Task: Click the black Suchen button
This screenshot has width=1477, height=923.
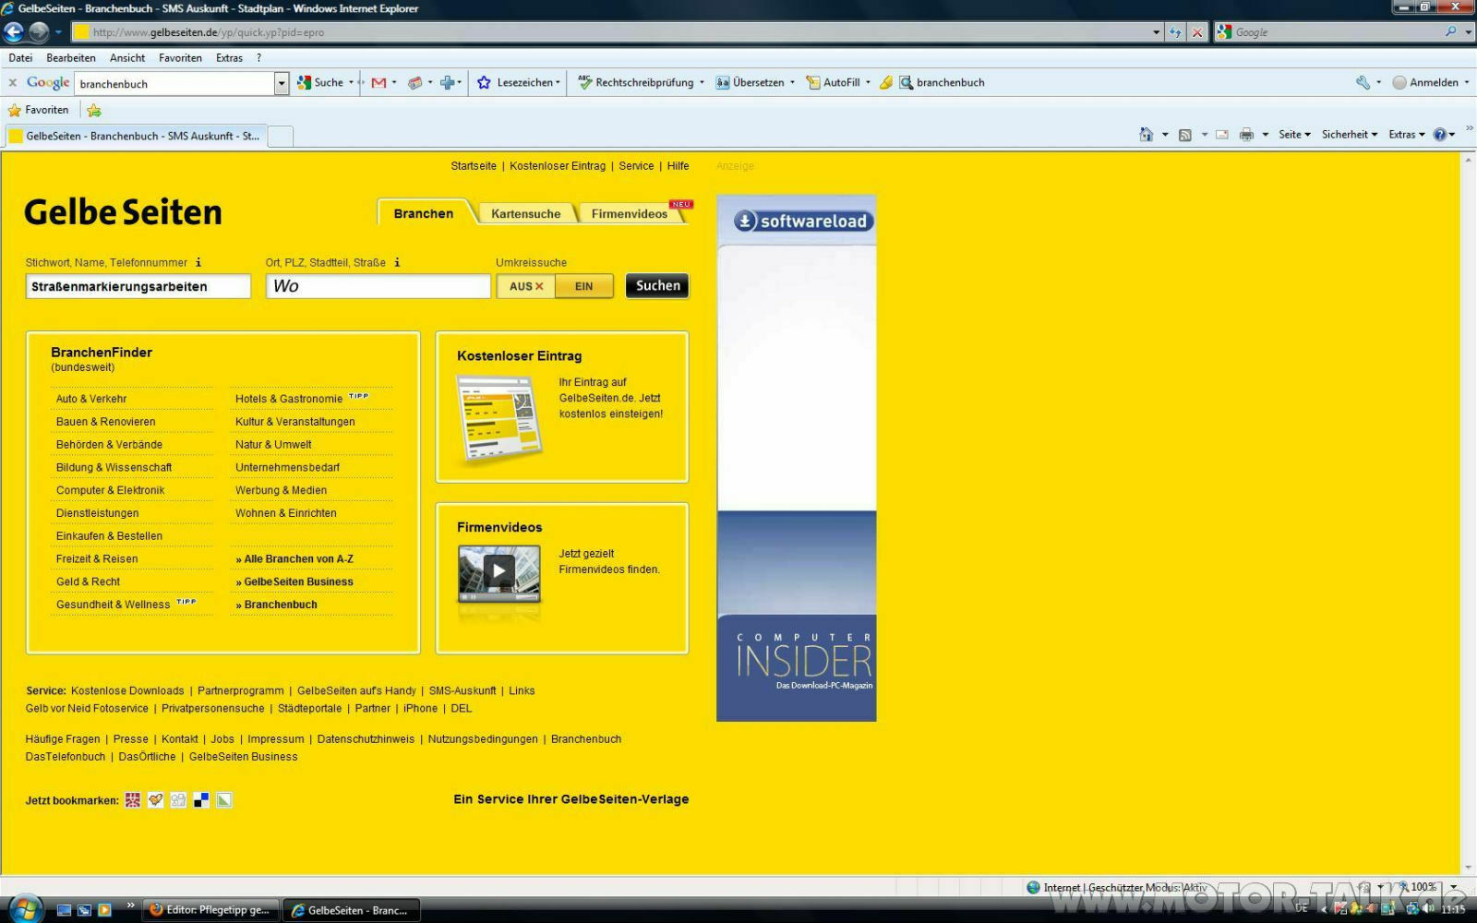Action: [657, 286]
